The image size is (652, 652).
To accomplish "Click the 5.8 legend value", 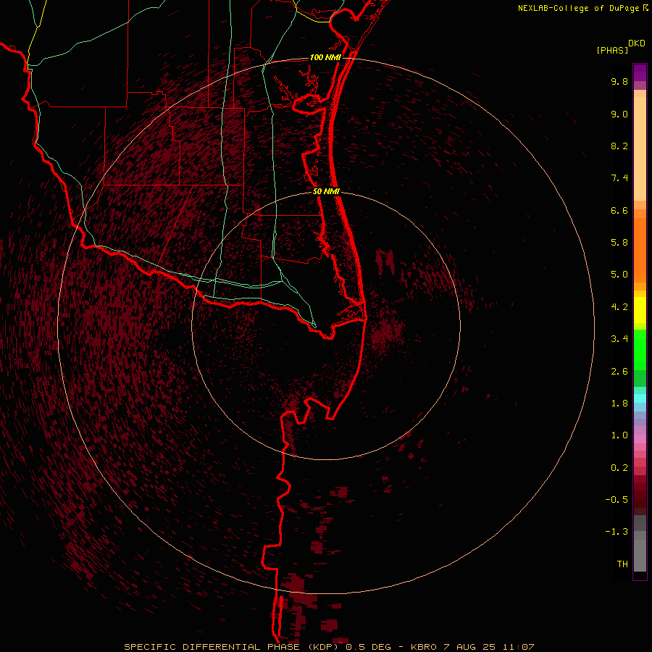I will click(619, 243).
